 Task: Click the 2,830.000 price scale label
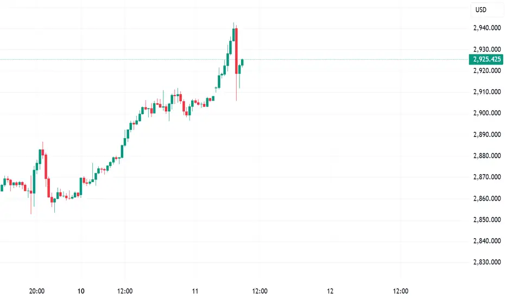click(x=487, y=262)
